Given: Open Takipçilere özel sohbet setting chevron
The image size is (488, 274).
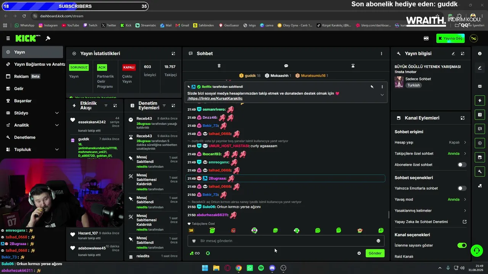Looking at the screenshot, I should point(465,154).
